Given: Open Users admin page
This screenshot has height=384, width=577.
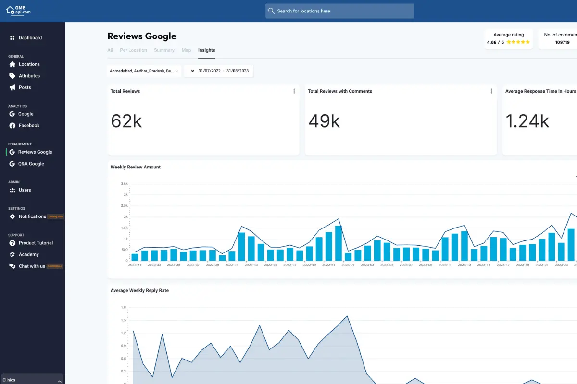Looking at the screenshot, I should pyautogui.click(x=25, y=190).
